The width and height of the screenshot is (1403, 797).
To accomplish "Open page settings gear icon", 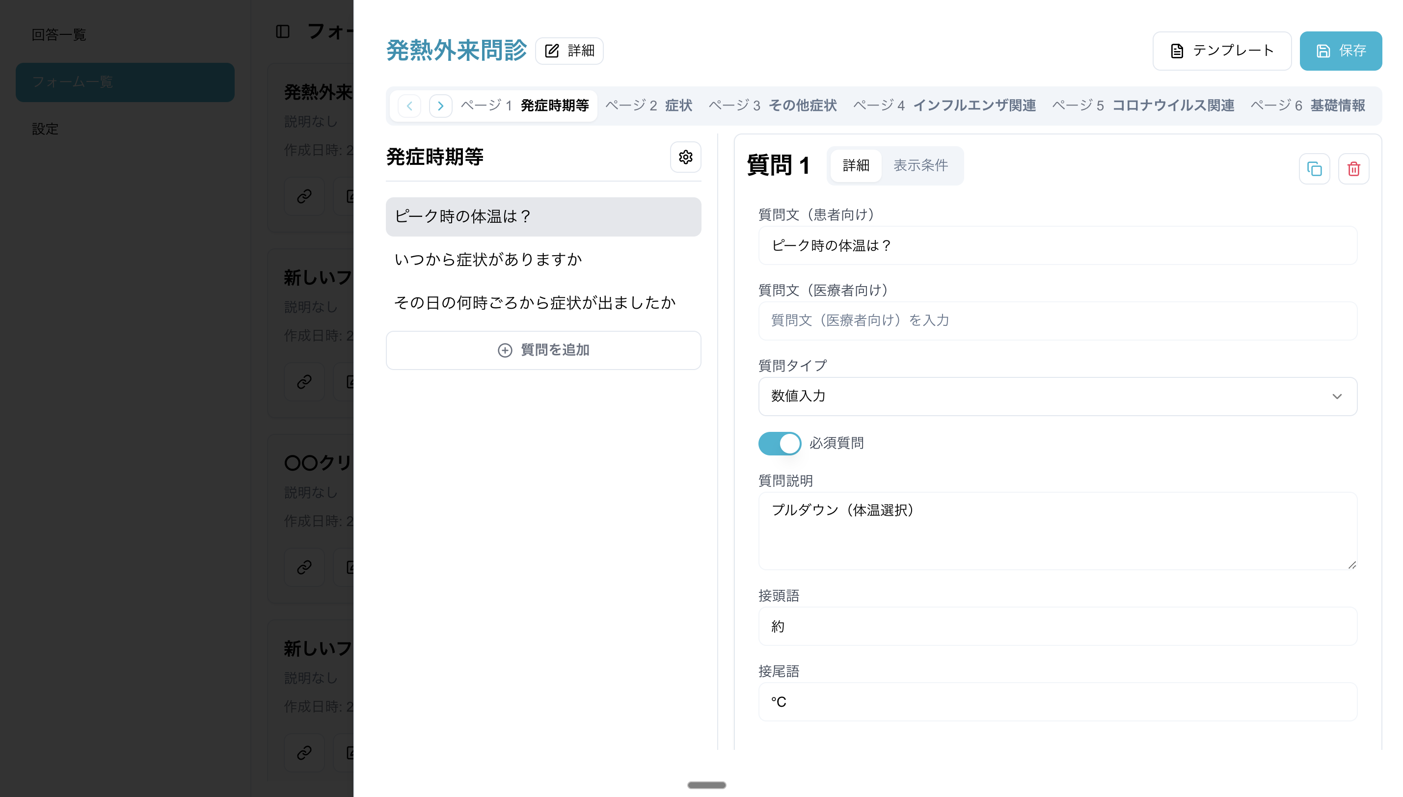I will [x=685, y=157].
